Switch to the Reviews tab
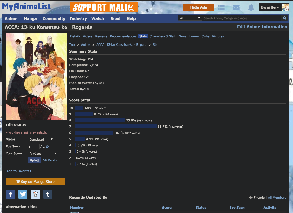The image size is (293, 213). [101, 36]
